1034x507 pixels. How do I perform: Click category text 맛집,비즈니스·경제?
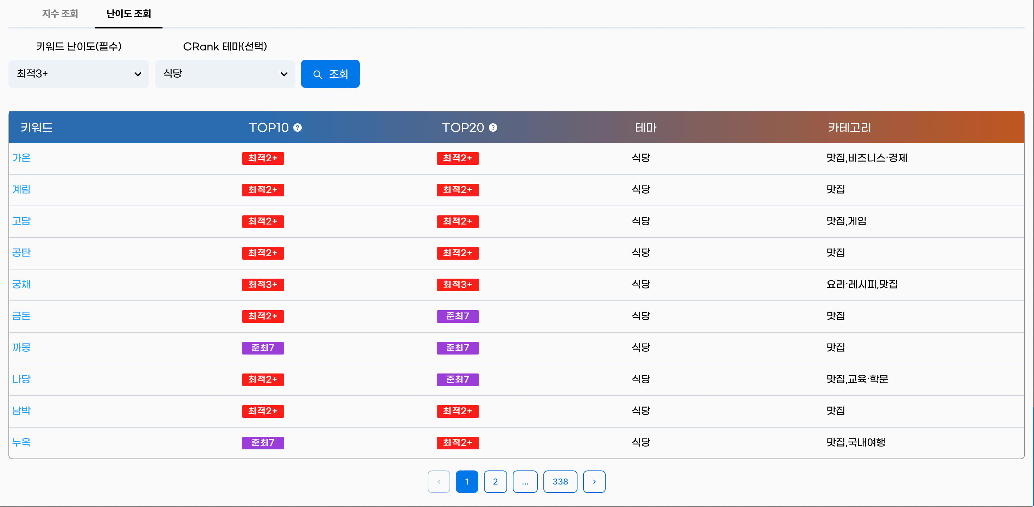click(x=867, y=158)
